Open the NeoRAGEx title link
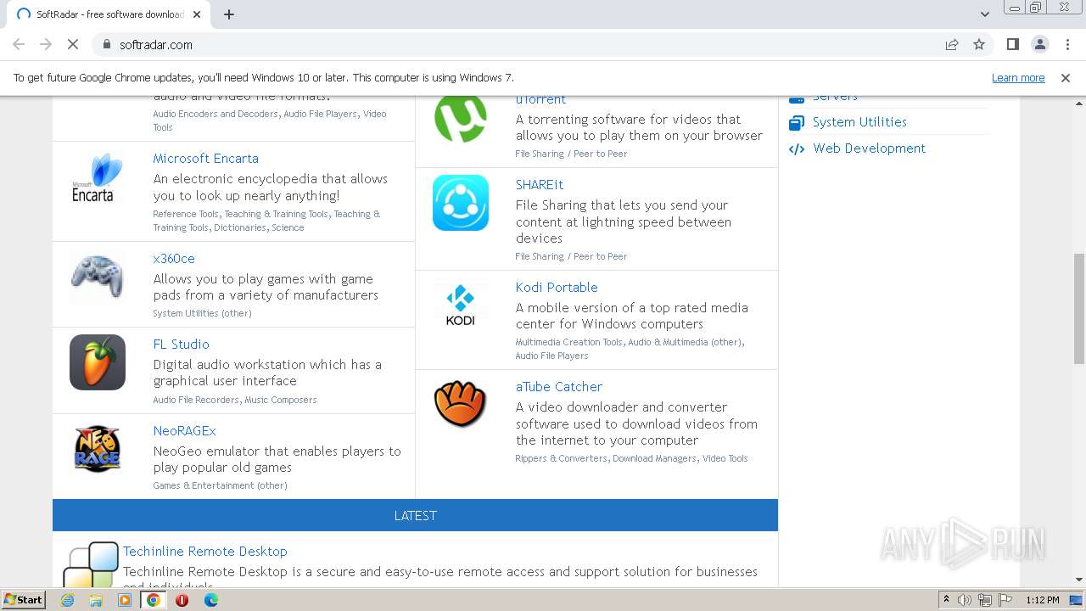 click(x=184, y=431)
